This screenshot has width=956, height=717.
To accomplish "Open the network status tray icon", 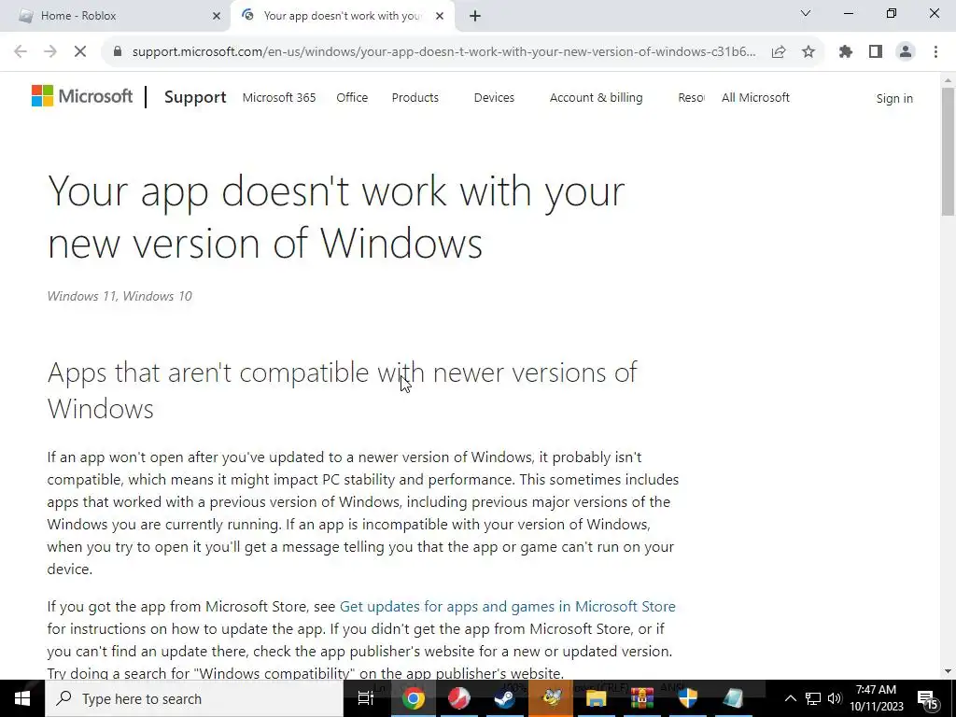I will [813, 698].
